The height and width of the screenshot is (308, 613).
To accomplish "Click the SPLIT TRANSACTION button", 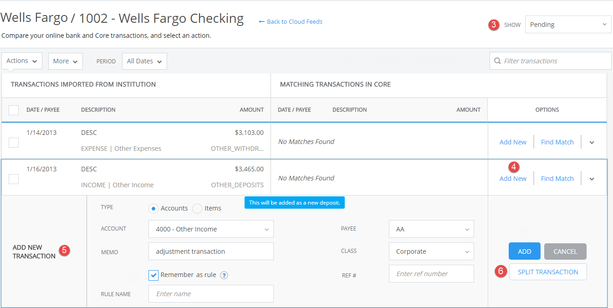I will point(548,272).
